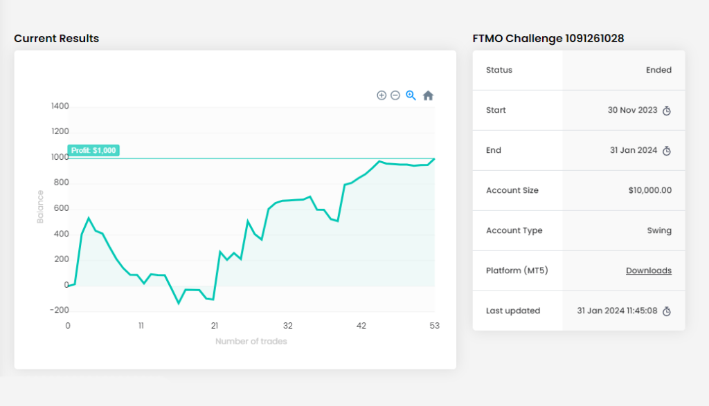Screen dimensions: 709x406
Task: Click the 30 Nov 2023 start date
Action: [632, 110]
